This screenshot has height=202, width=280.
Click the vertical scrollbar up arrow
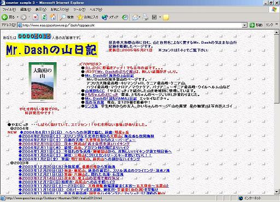tap(276, 33)
